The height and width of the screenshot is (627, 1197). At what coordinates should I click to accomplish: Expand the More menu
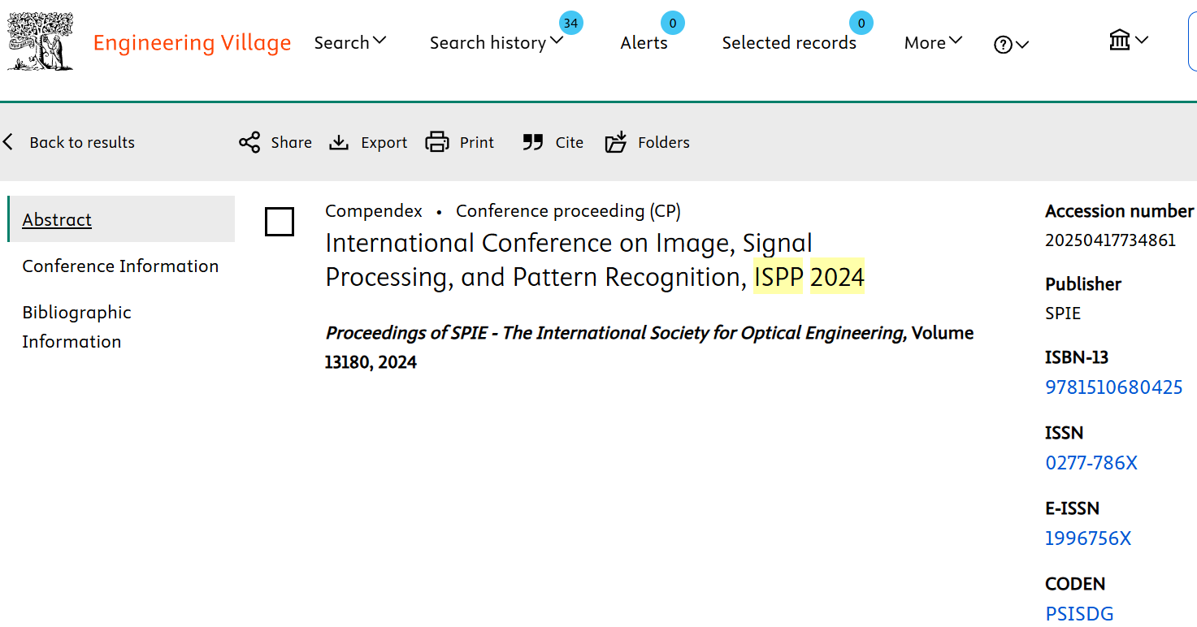tap(933, 42)
